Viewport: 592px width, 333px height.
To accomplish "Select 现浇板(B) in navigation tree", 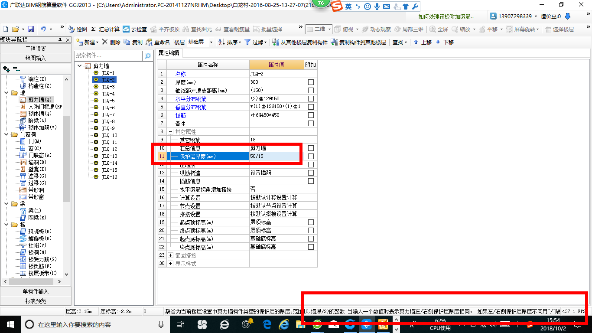I will tap(36, 232).
